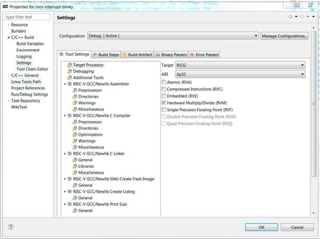Viewport: 320px width, 239px height.
Task: Collapse the RISC-V GCC/Newlib Assembler node
Action: pos(65,84)
